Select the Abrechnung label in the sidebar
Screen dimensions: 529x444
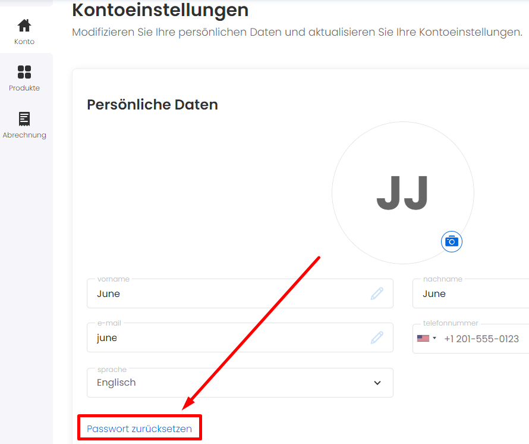pyautogui.click(x=24, y=135)
